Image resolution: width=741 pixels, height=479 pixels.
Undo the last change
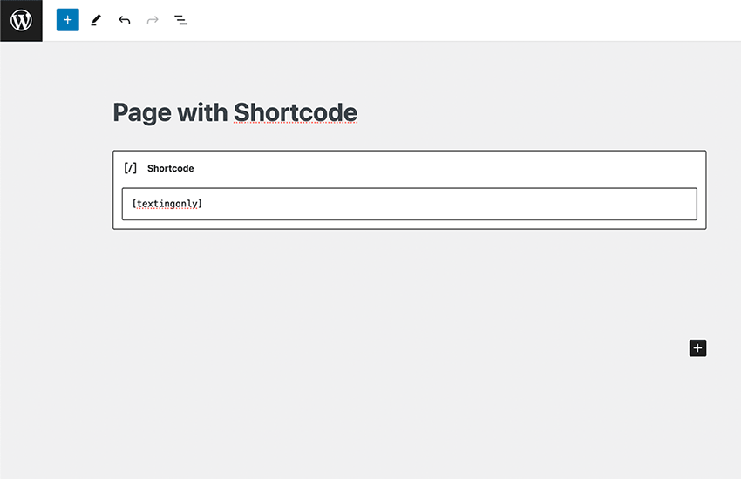click(125, 20)
